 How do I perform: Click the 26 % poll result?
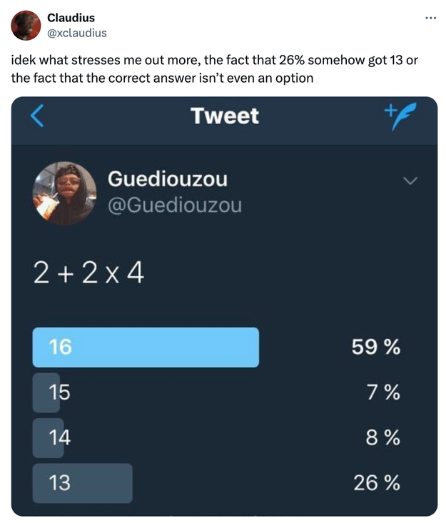pos(375,483)
